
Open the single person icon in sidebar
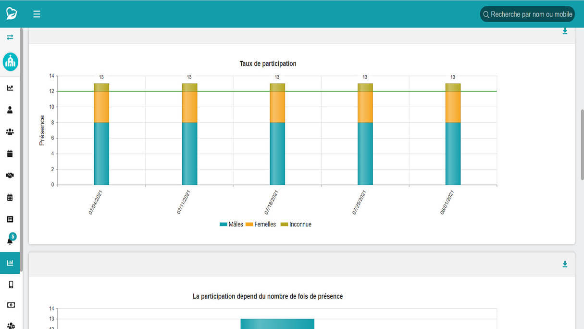(x=10, y=110)
